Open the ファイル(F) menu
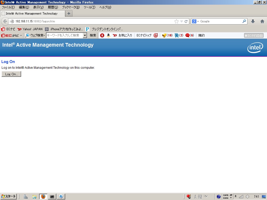Viewport: 267px width, 200px height. [8, 7]
